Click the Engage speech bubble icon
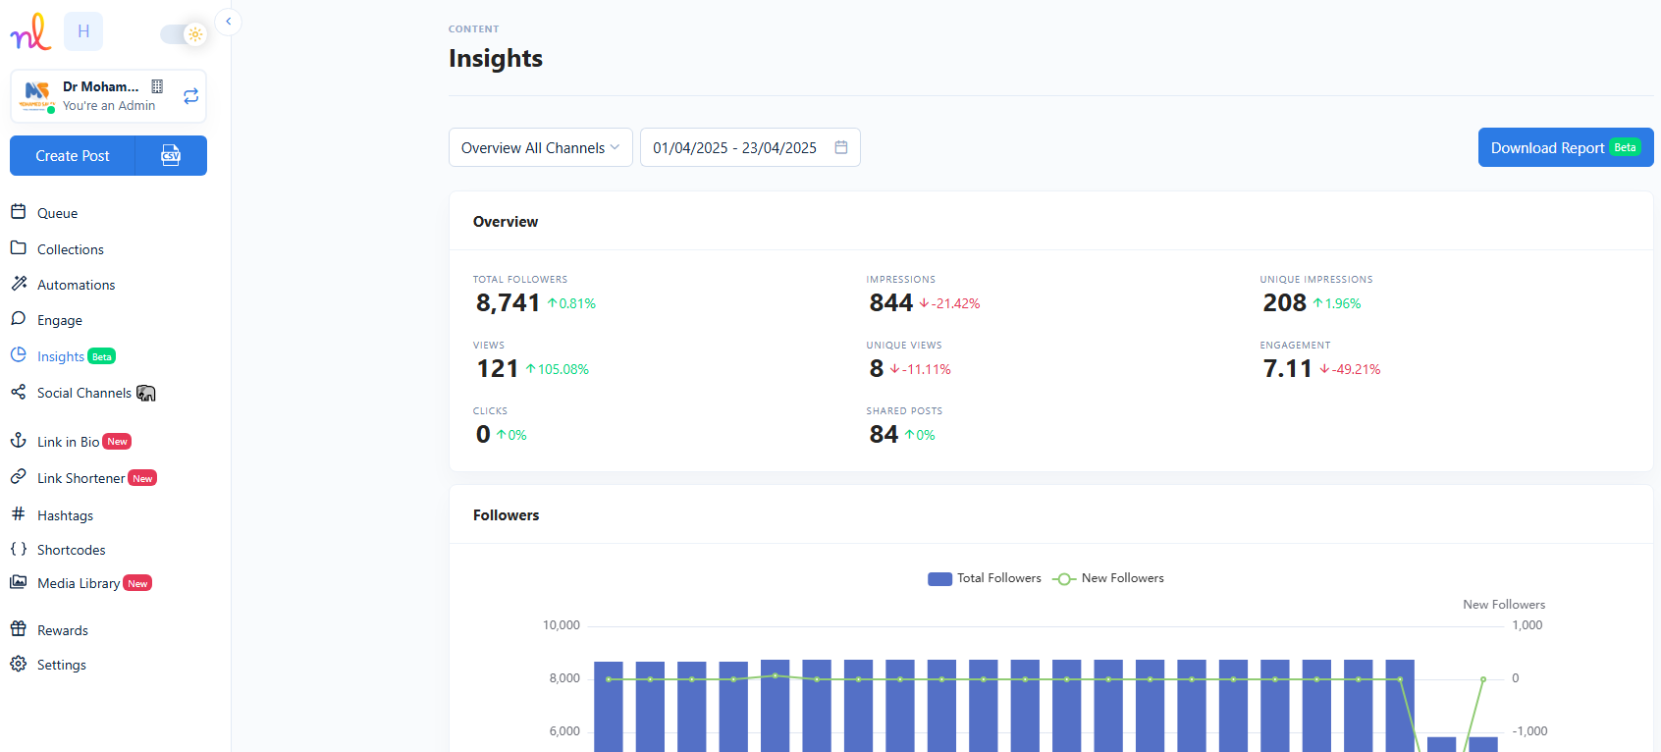Image resolution: width=1661 pixels, height=752 pixels. click(x=19, y=319)
